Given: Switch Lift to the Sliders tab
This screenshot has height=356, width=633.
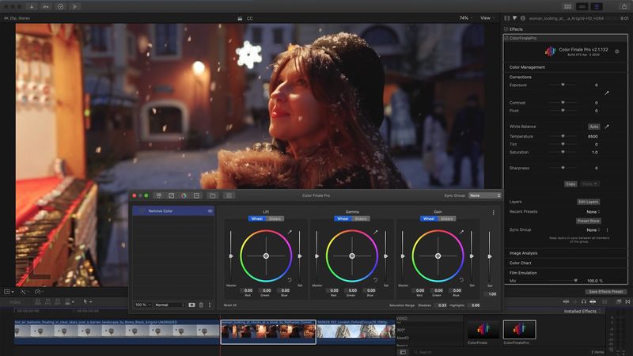Looking at the screenshot, I should [x=275, y=218].
